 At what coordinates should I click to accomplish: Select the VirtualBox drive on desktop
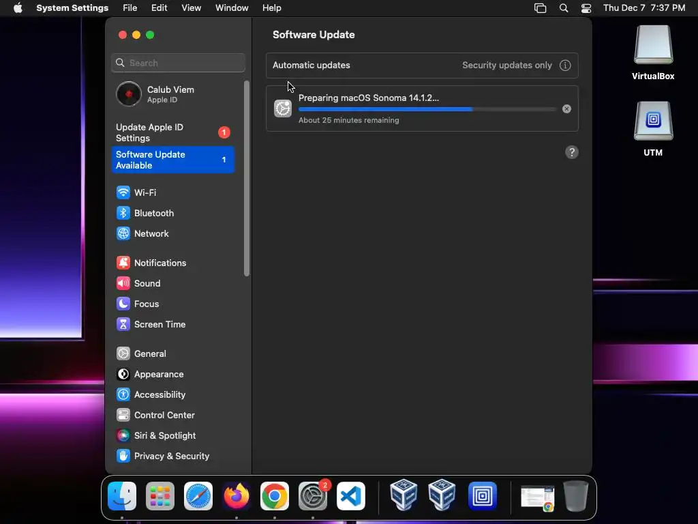click(653, 53)
